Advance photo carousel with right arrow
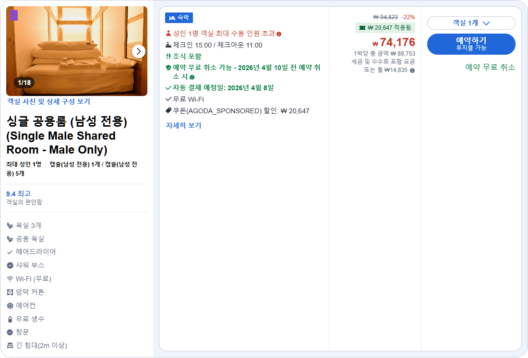The image size is (528, 358). pos(139,51)
